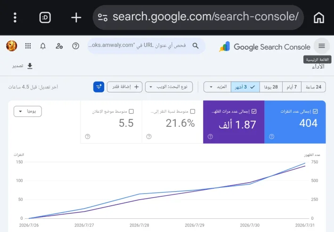Viewport: 334px width, 232px height.
Task: Open the hamburger main menu
Action: click(321, 46)
